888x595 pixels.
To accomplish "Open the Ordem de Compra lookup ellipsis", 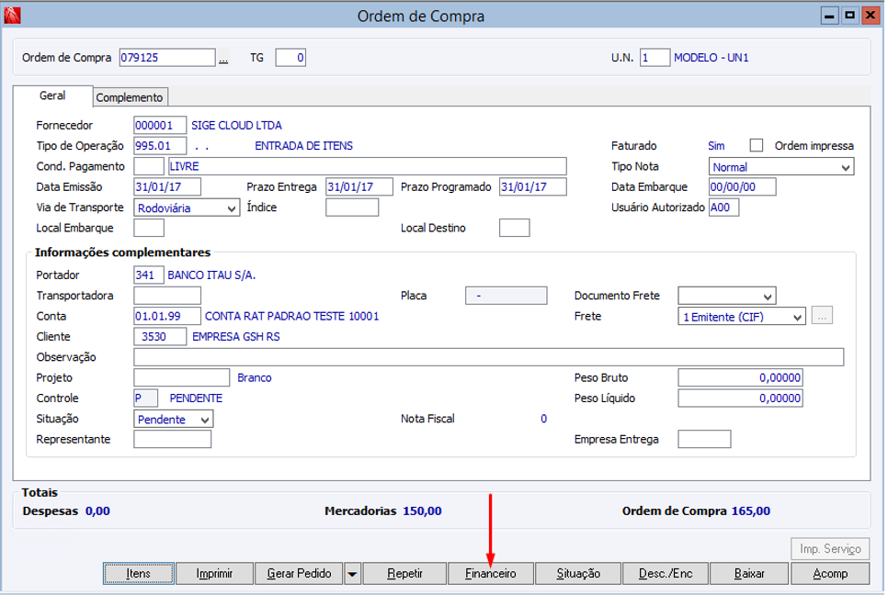I will coord(223,58).
